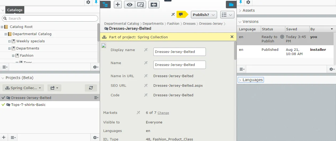Click the plus at Projects pane bottom
Image resolution: width=336 pixels, height=141 pixels.
pos(4,138)
